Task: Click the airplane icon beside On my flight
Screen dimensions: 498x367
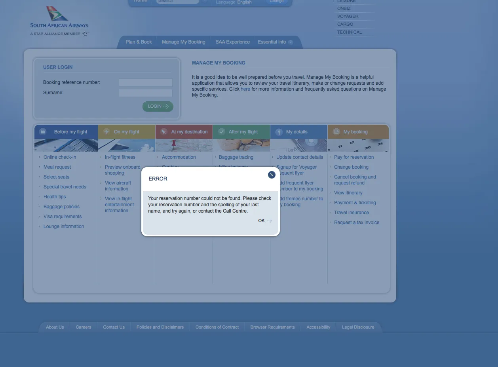Action: click(106, 131)
